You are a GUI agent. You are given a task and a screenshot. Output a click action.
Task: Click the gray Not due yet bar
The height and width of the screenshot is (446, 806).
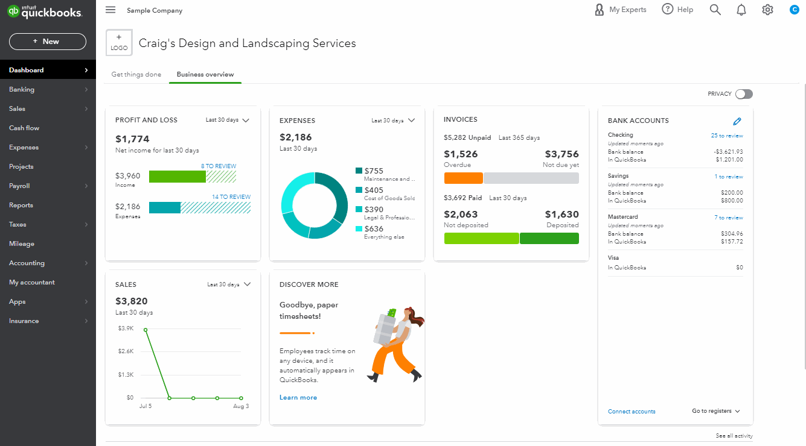click(x=531, y=178)
